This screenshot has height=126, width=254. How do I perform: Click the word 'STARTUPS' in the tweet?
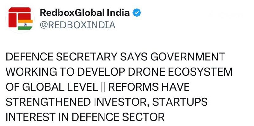180,102
